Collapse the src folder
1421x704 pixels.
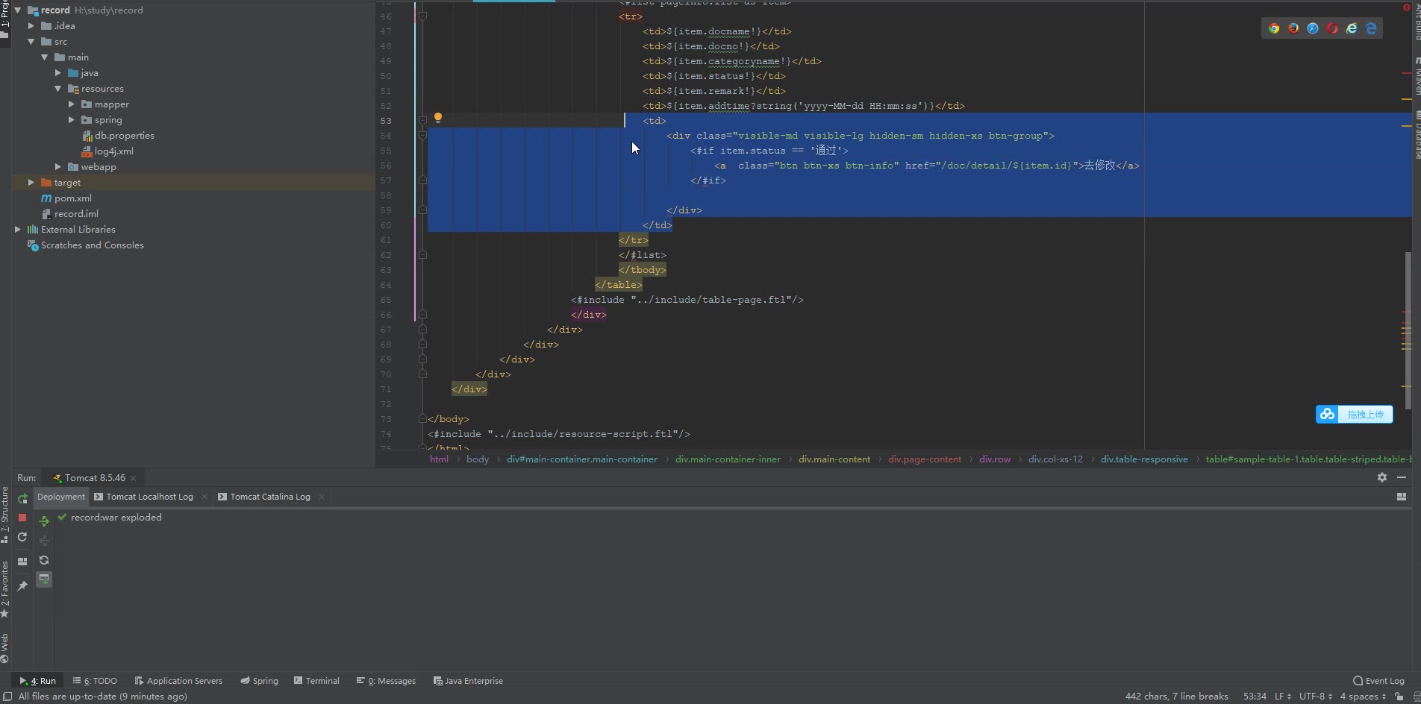(x=31, y=42)
